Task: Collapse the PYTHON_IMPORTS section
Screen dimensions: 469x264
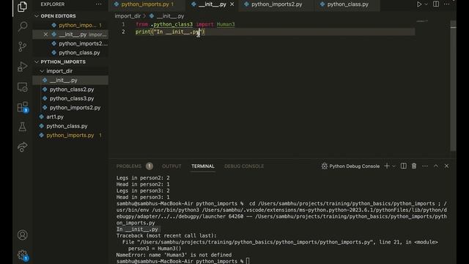Action: [63, 62]
